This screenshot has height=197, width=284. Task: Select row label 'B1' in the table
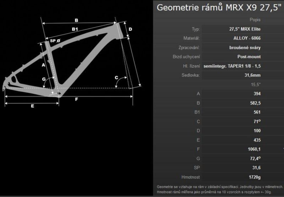click(197, 112)
